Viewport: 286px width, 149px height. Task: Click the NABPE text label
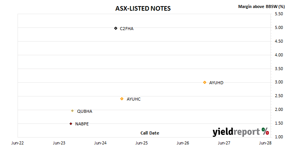(x=82, y=124)
